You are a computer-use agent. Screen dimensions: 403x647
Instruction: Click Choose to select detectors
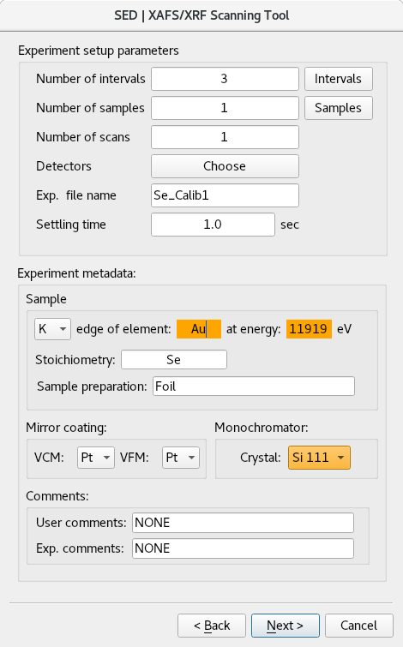[x=225, y=166]
